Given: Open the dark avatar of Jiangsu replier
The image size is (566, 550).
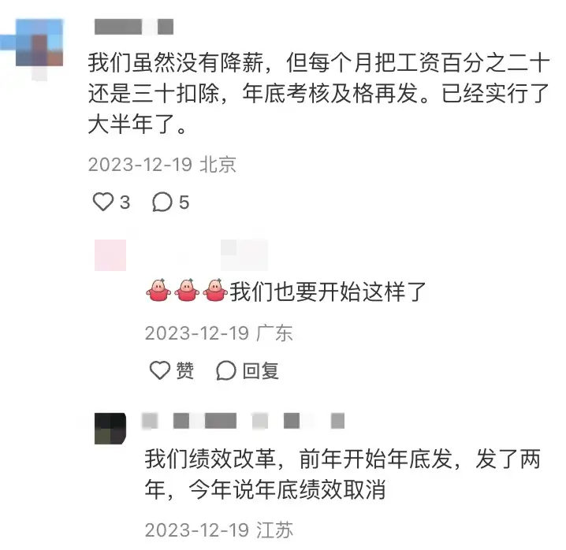Looking at the screenshot, I should [x=110, y=429].
